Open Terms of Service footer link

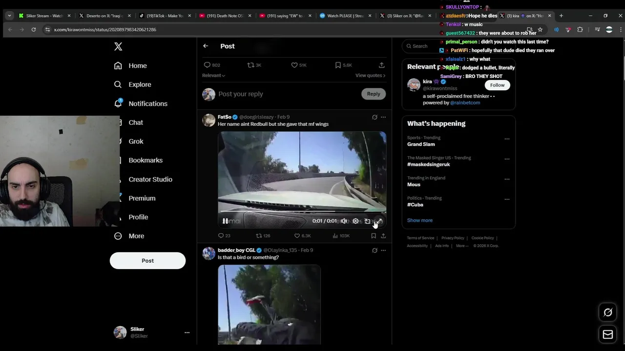(420, 238)
